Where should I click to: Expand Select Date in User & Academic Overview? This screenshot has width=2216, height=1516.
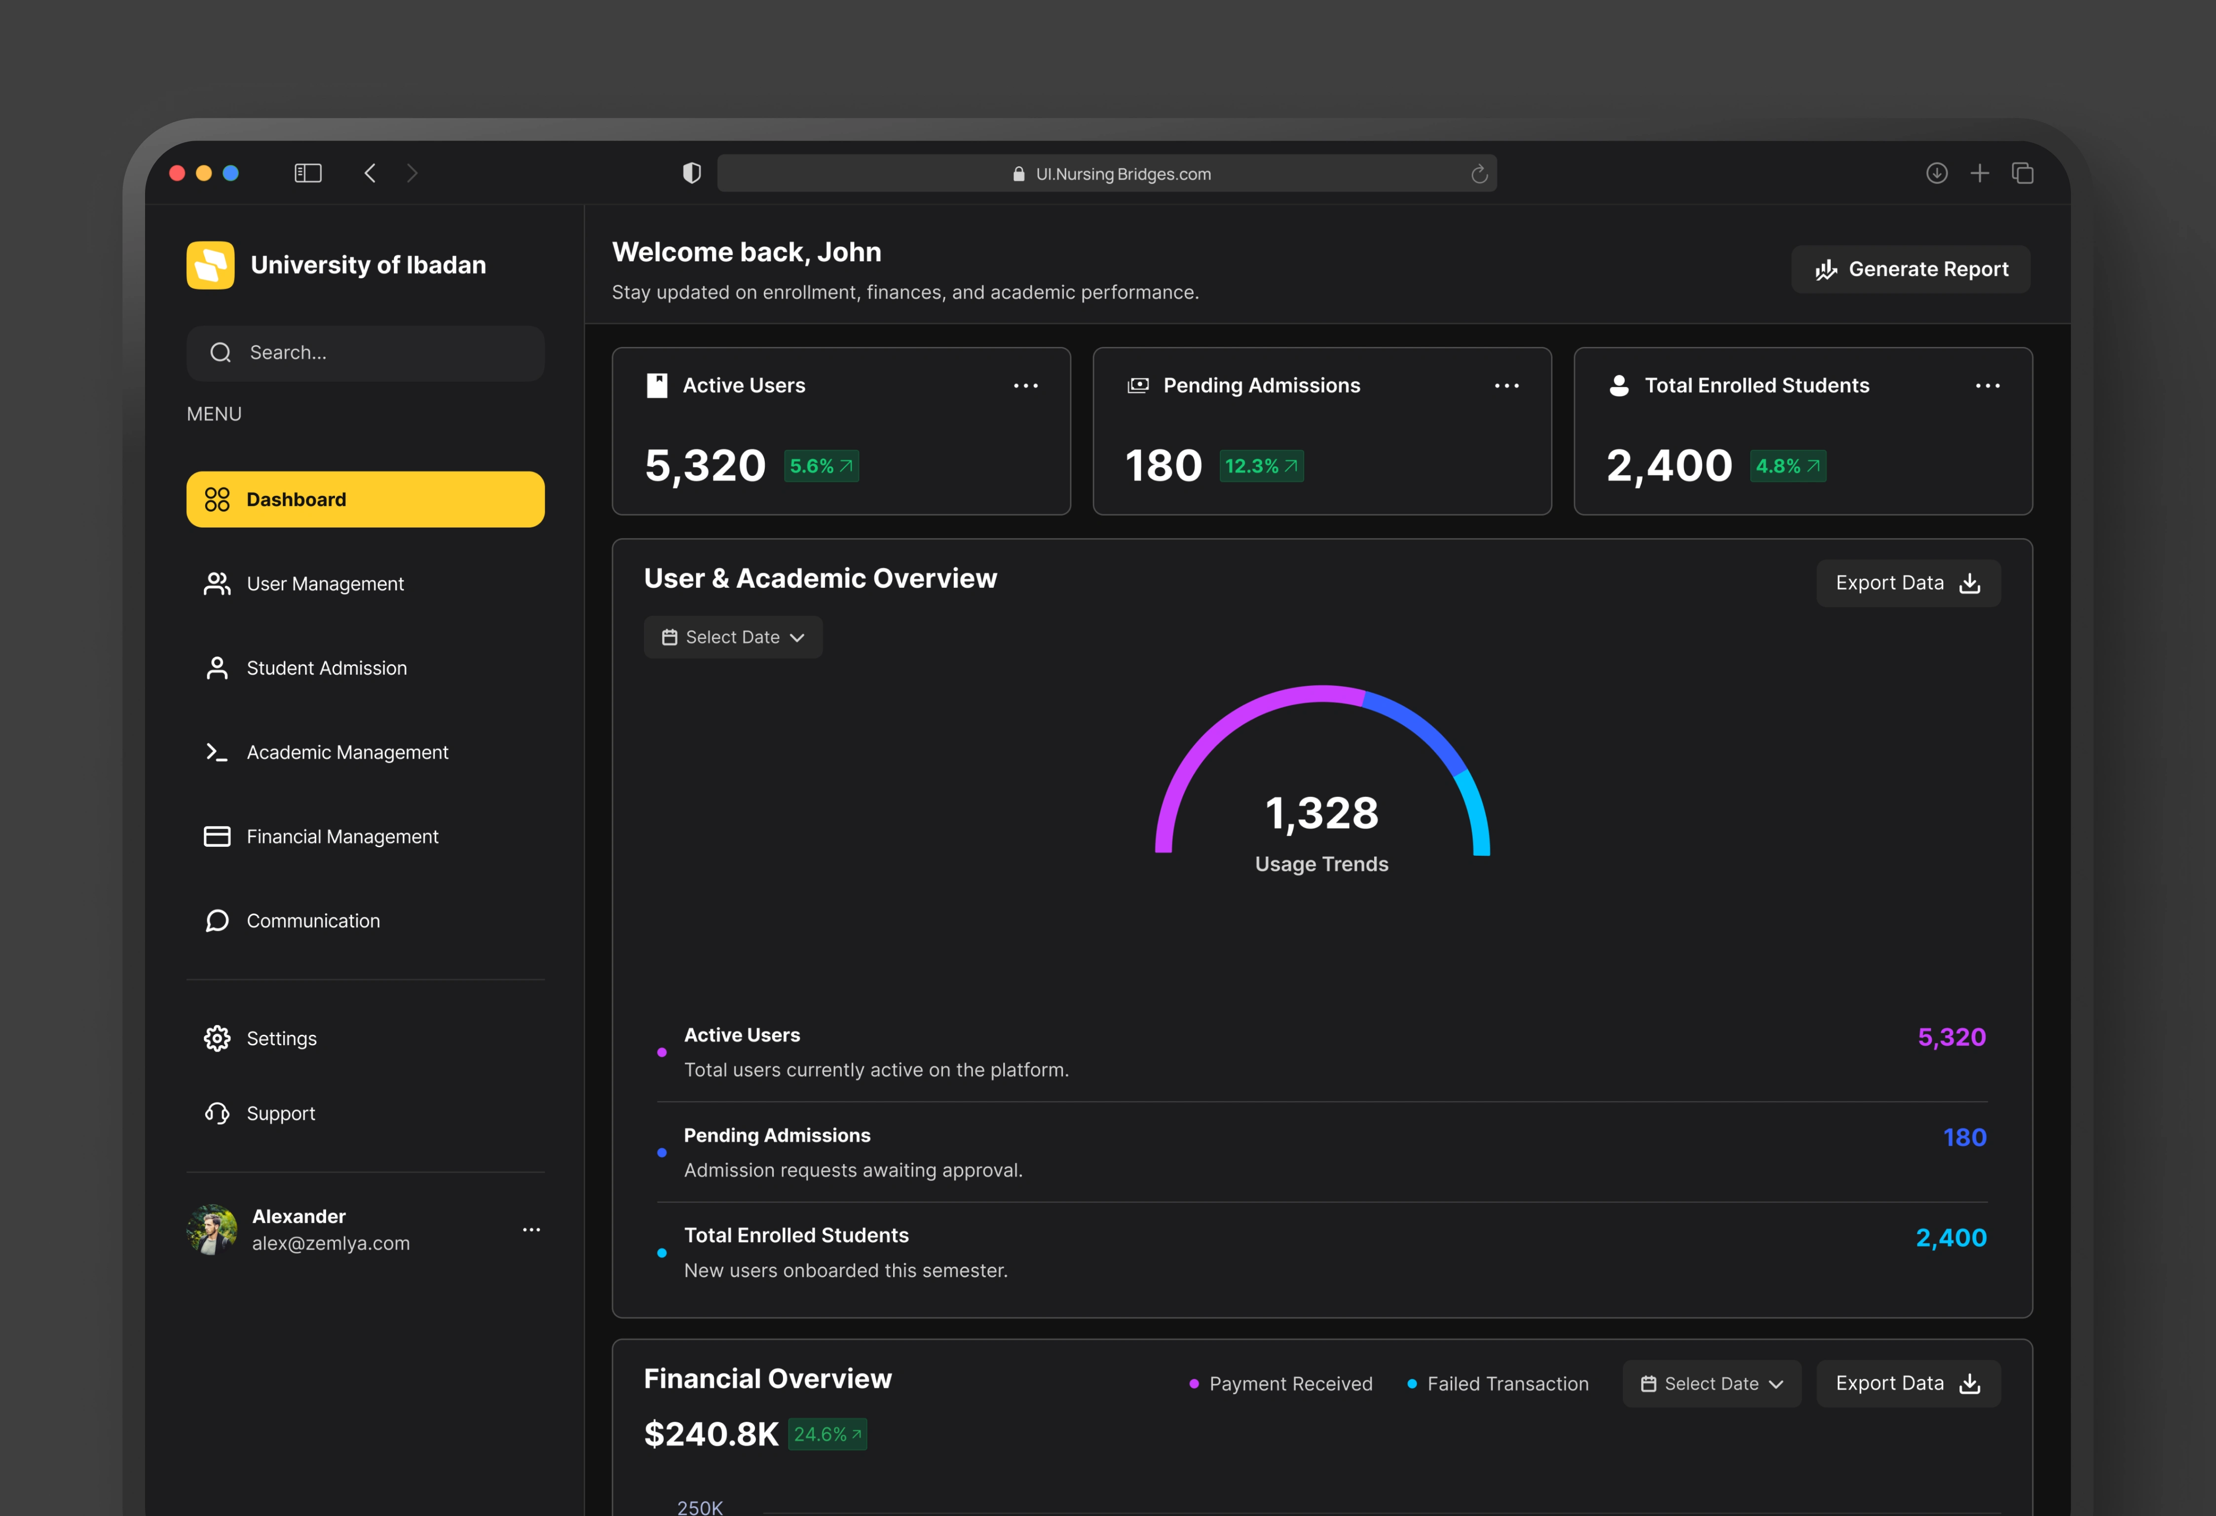pos(732,637)
